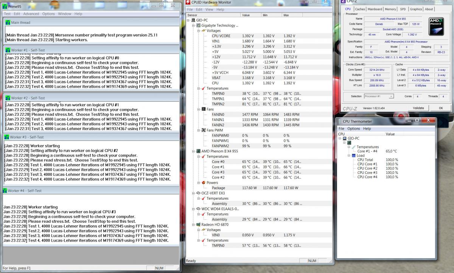Screen dimensions: 454x273
Task: Click the Prime95 title bar icon
Action: (x=5, y=6)
